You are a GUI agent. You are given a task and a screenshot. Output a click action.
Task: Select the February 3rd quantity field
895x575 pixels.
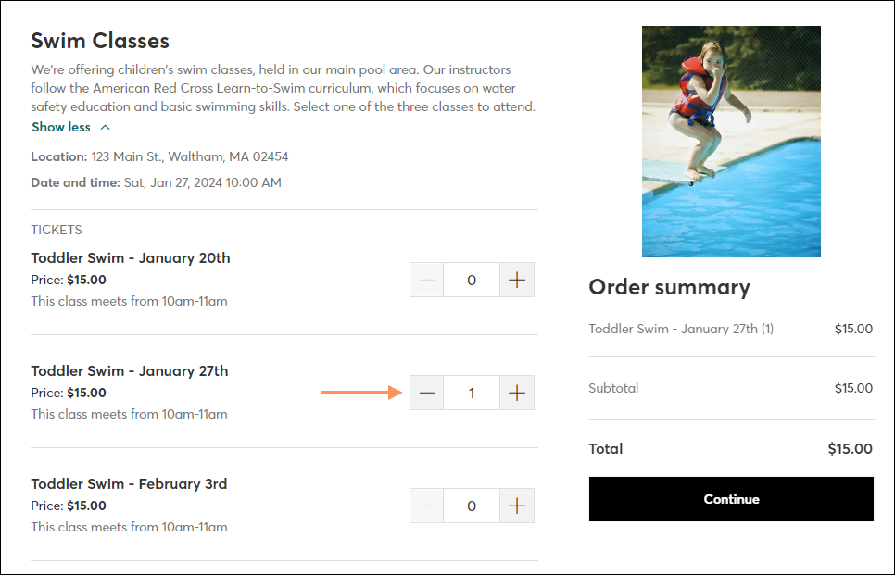tap(472, 506)
